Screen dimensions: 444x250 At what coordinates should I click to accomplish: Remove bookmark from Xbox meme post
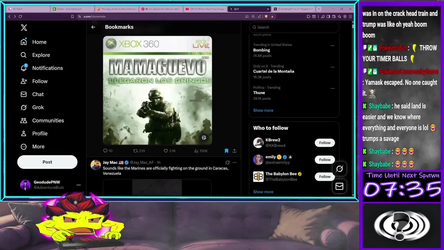click(x=227, y=151)
